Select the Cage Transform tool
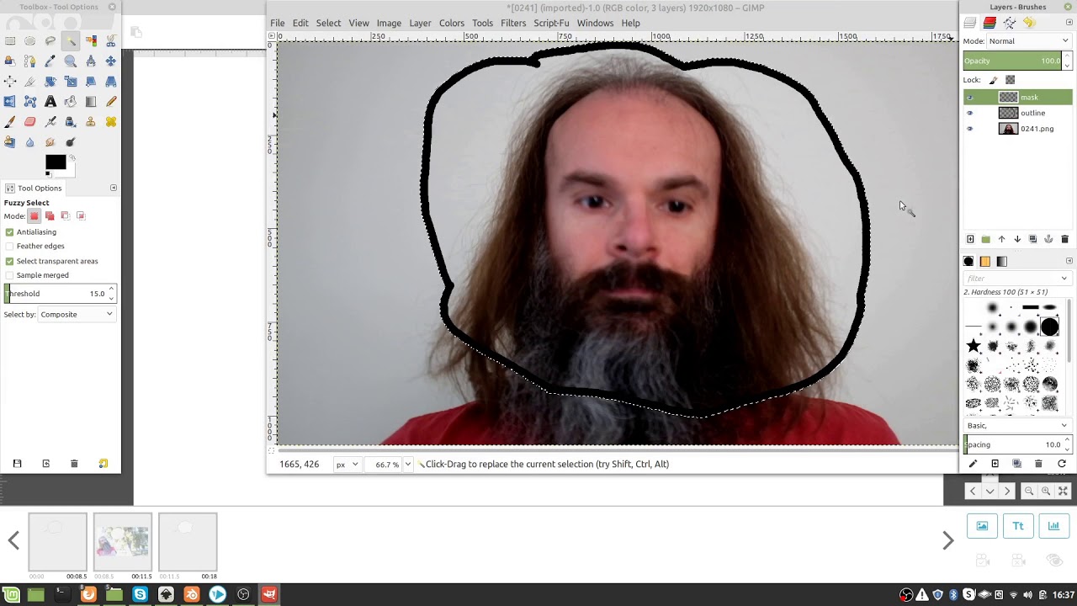The image size is (1077, 606). click(30, 101)
